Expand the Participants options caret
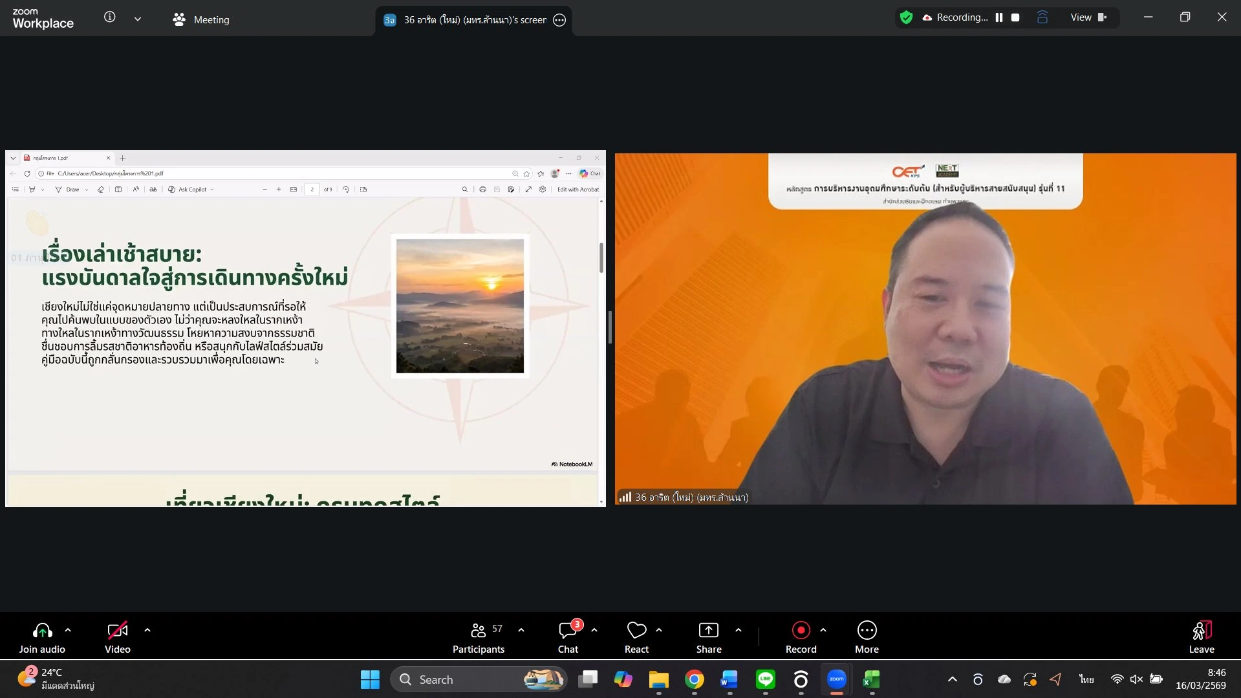Viewport: 1241px width, 698px height. (x=521, y=630)
